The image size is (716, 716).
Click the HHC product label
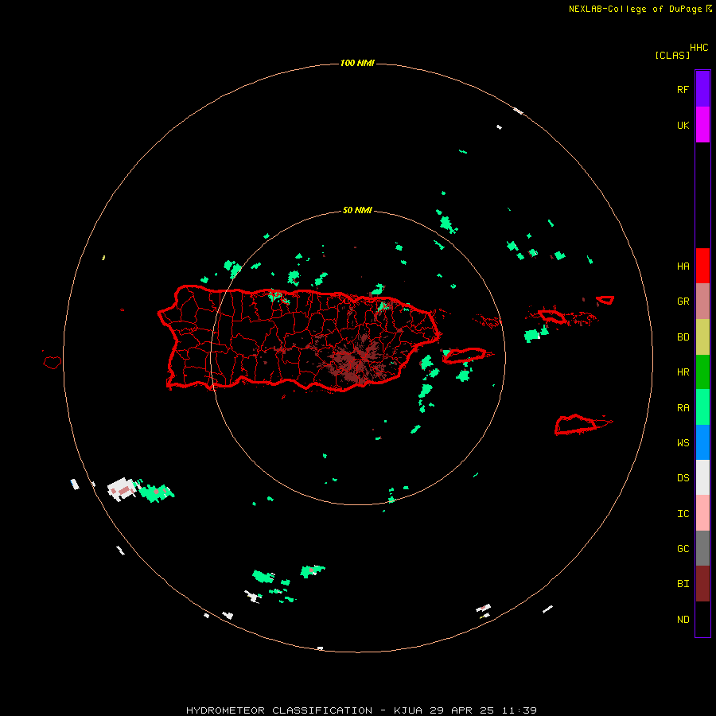pos(699,48)
